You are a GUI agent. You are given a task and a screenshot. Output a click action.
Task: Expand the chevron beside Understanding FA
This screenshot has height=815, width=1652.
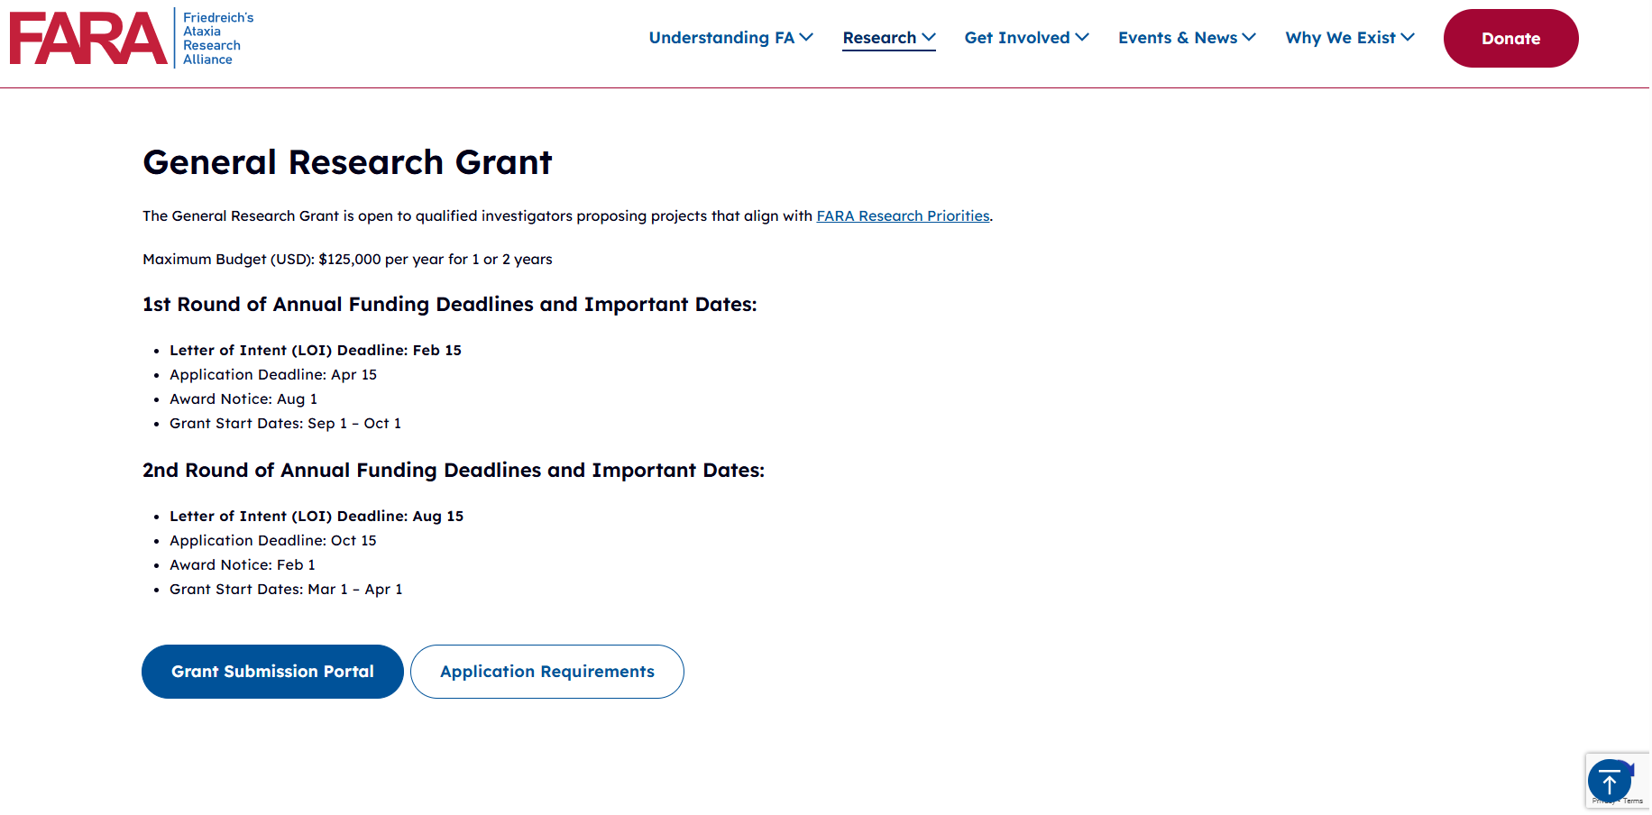click(x=806, y=37)
